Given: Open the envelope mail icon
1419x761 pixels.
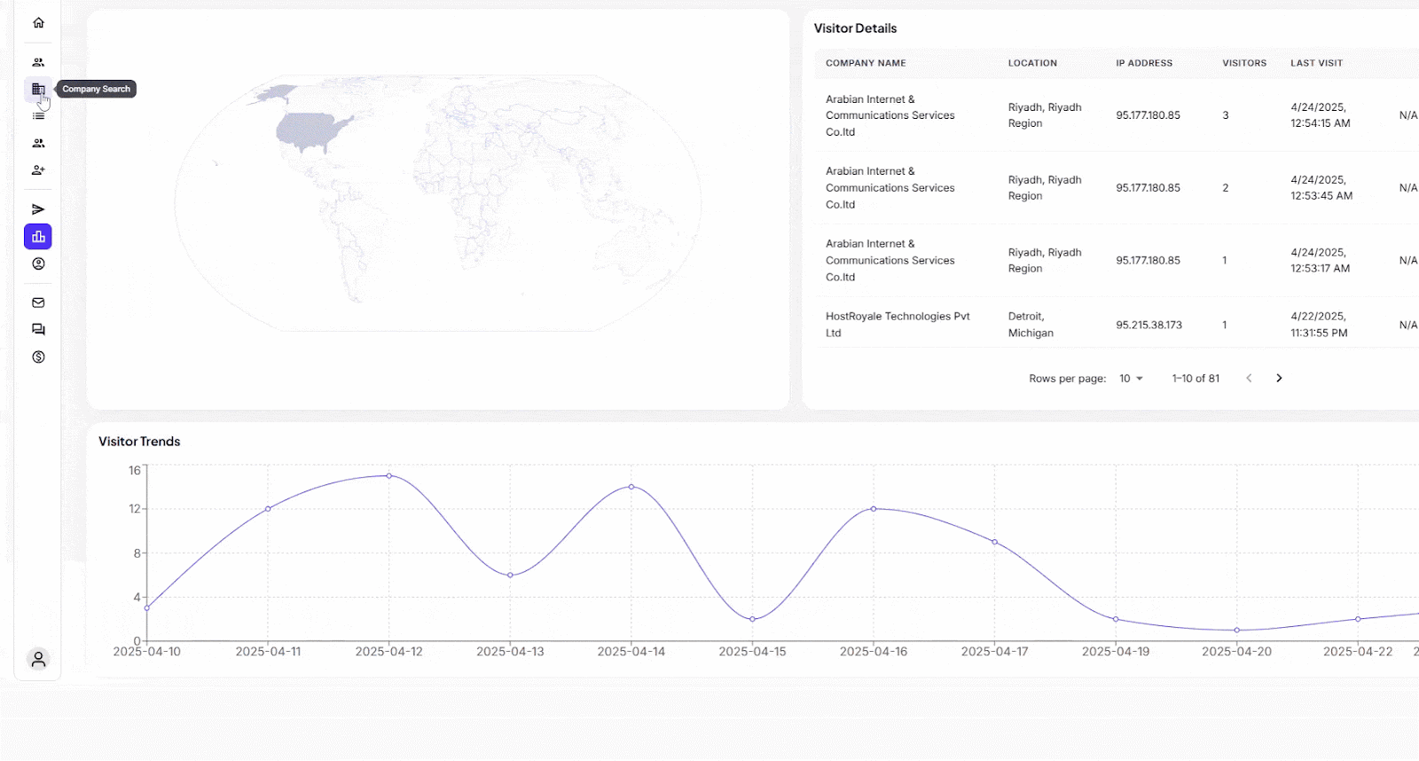Looking at the screenshot, I should (38, 302).
